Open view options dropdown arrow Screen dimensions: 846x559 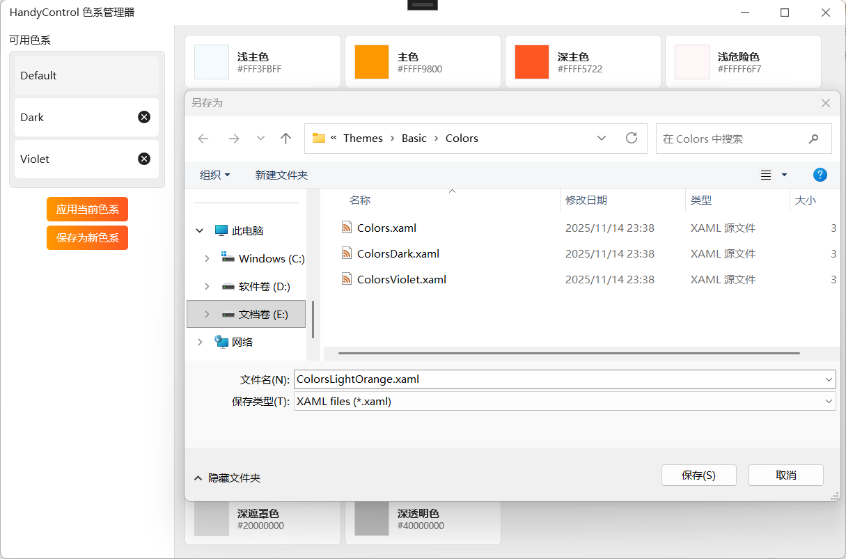(784, 175)
